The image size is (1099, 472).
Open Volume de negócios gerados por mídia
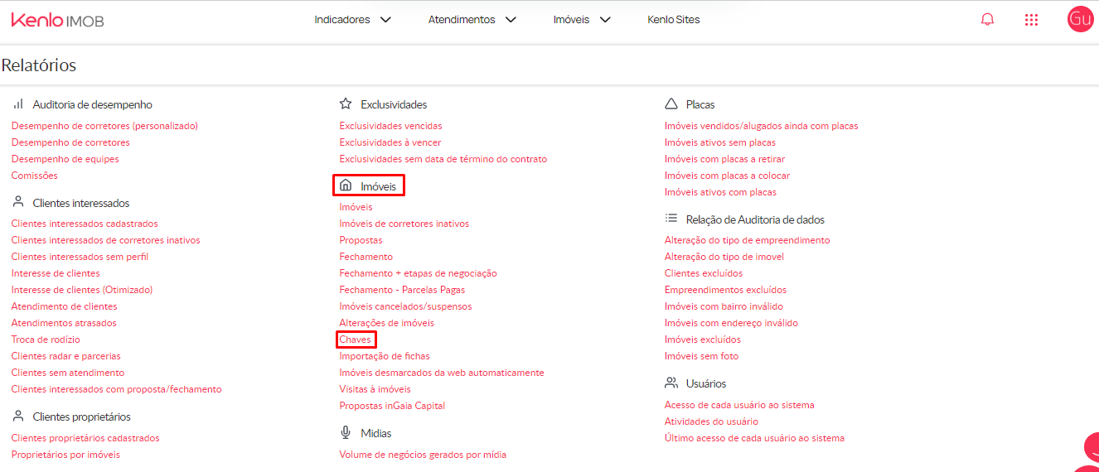(423, 455)
